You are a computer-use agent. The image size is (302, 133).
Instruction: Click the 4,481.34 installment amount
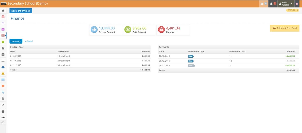click(146, 65)
